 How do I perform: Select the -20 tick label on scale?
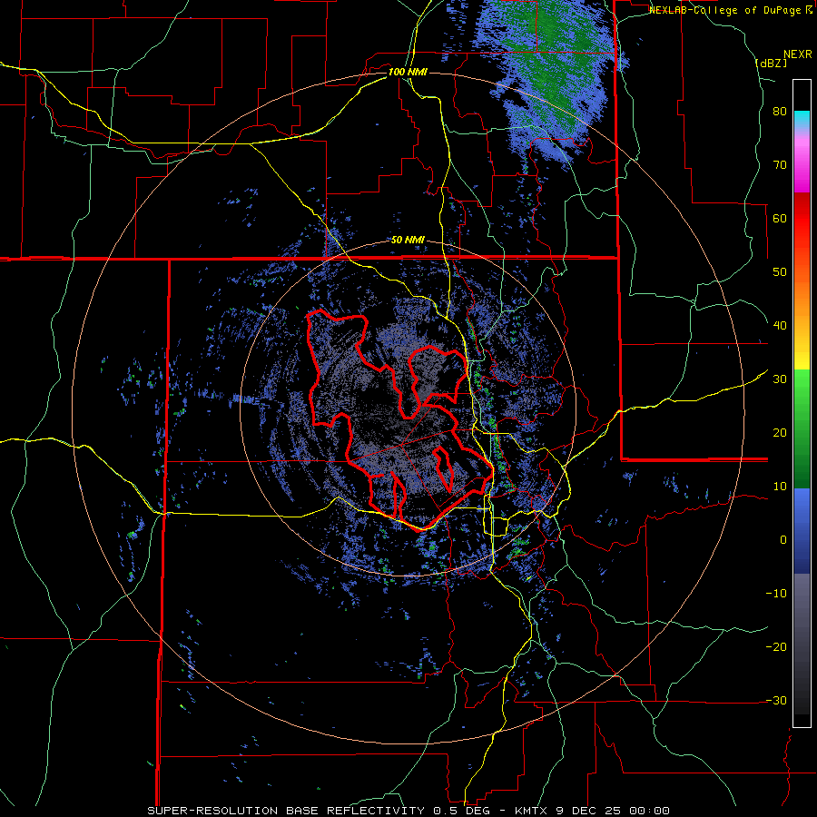(776, 646)
